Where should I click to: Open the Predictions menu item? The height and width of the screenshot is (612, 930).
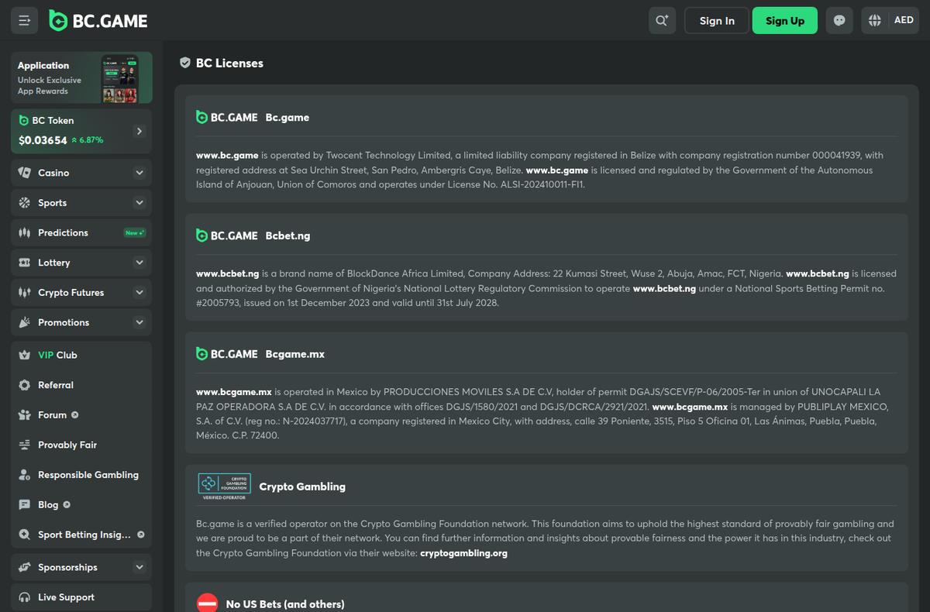tap(81, 232)
